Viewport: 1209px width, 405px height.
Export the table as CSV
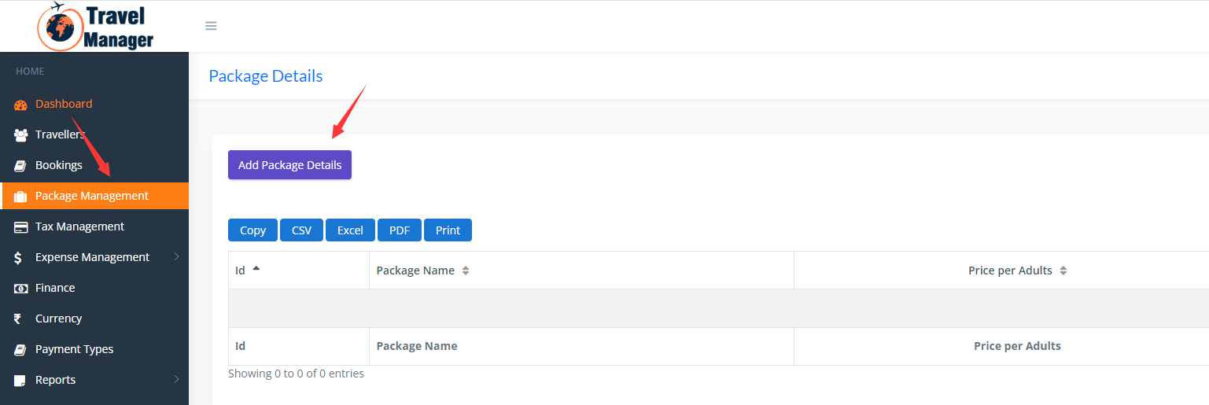click(301, 230)
